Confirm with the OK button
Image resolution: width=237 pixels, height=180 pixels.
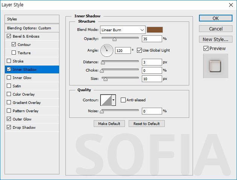(x=216, y=18)
